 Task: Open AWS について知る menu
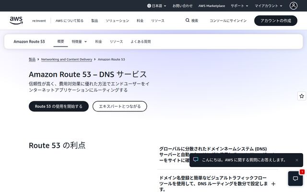69,21
